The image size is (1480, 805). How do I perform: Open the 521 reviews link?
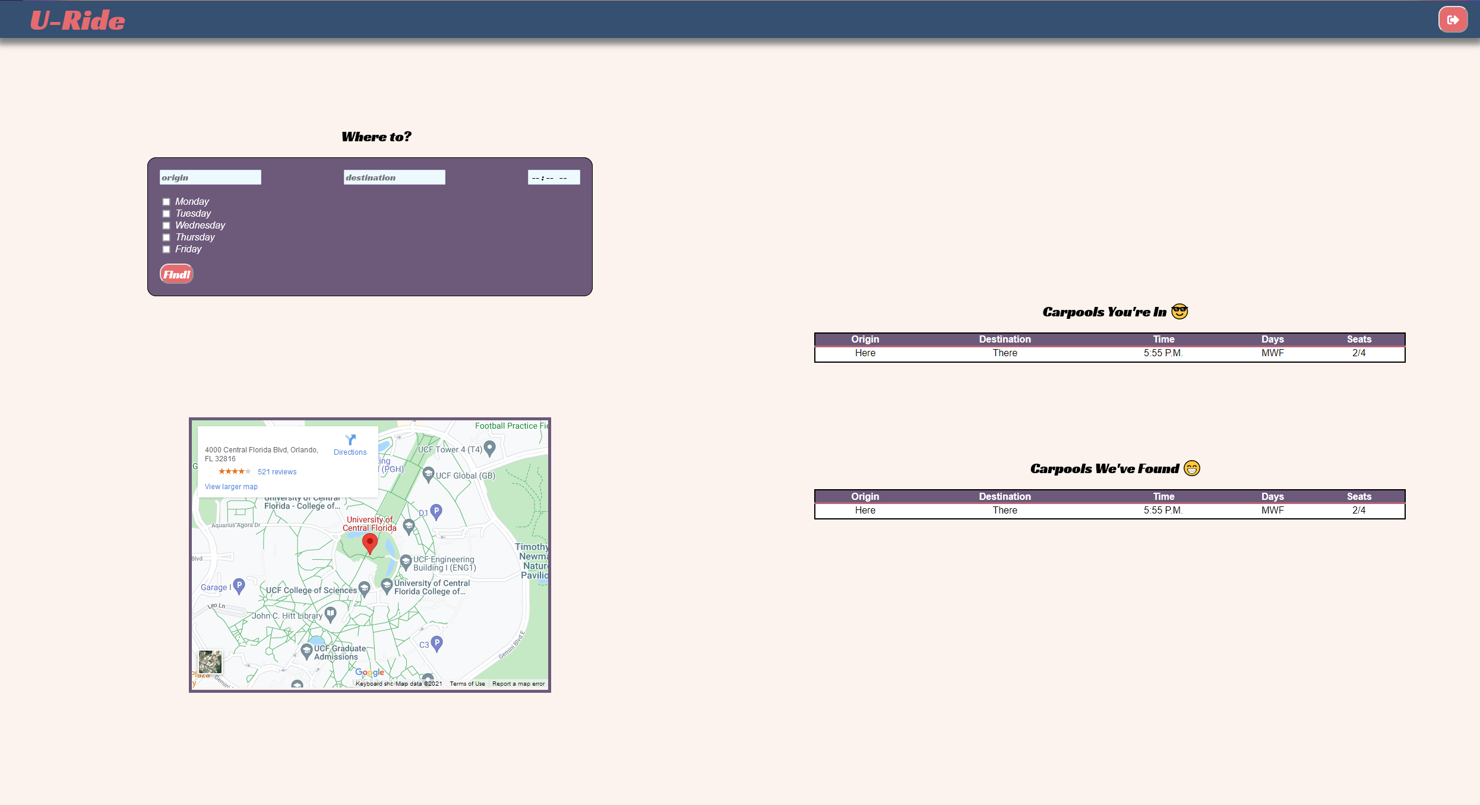click(x=277, y=472)
